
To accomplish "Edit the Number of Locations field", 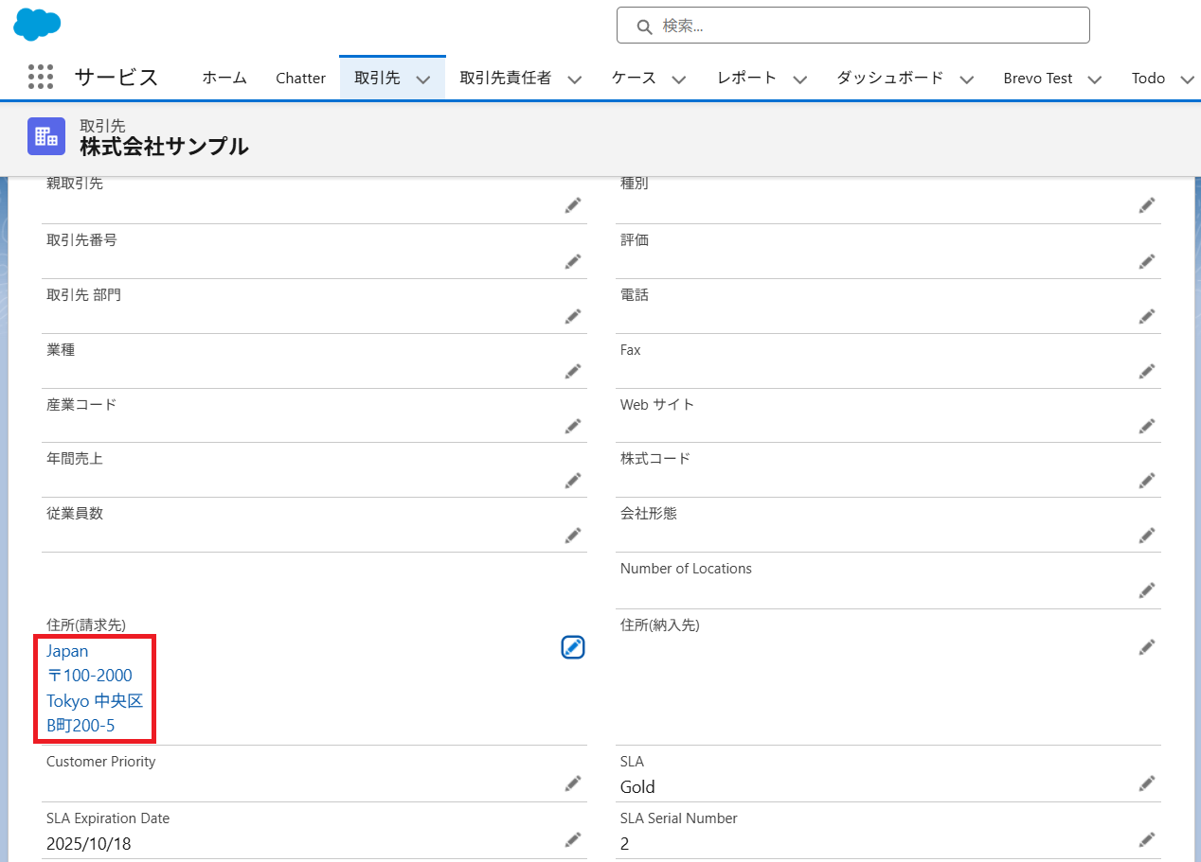I will tap(1146, 589).
